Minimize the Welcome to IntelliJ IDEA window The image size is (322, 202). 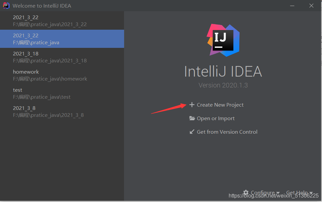click(x=292, y=6)
